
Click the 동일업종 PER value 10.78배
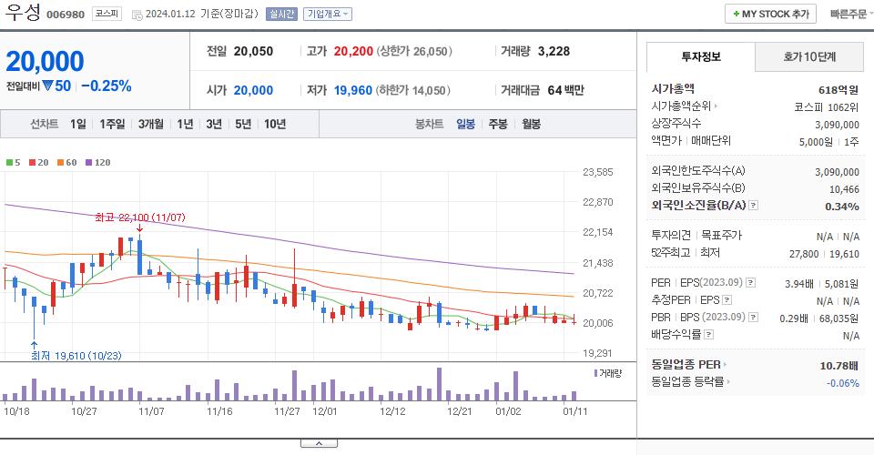coord(838,366)
